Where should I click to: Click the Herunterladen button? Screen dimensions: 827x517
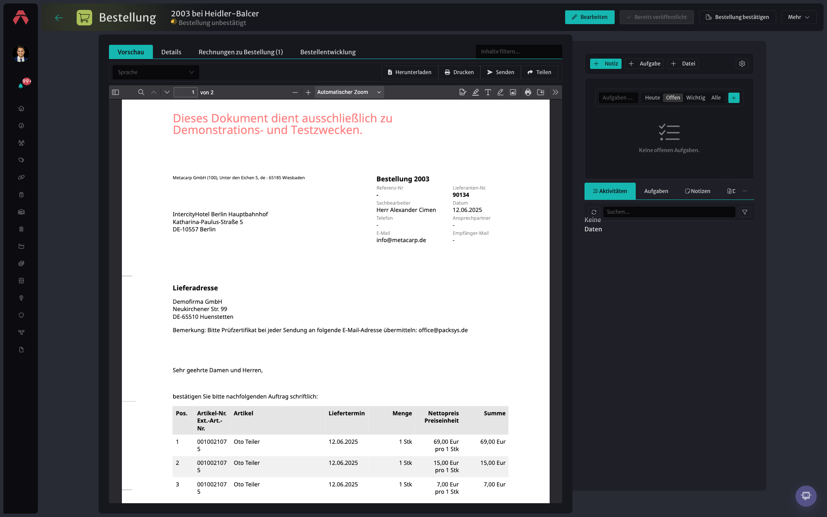point(409,72)
